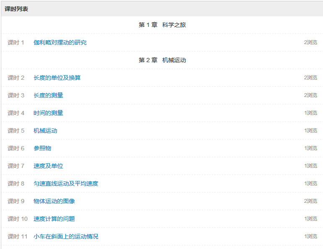This screenshot has width=323, height=249.
Task: Click the 长度的测量 lesson link
Action: 48,95
